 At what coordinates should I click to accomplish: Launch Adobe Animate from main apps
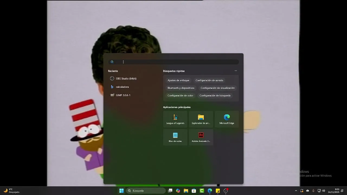point(201,137)
